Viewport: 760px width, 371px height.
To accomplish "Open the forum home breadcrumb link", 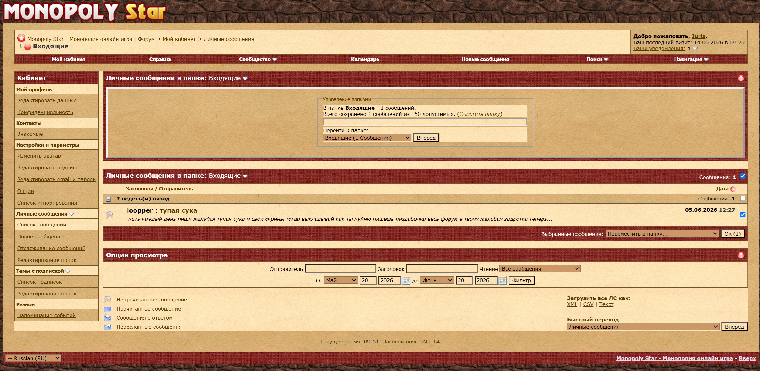I will [x=91, y=39].
